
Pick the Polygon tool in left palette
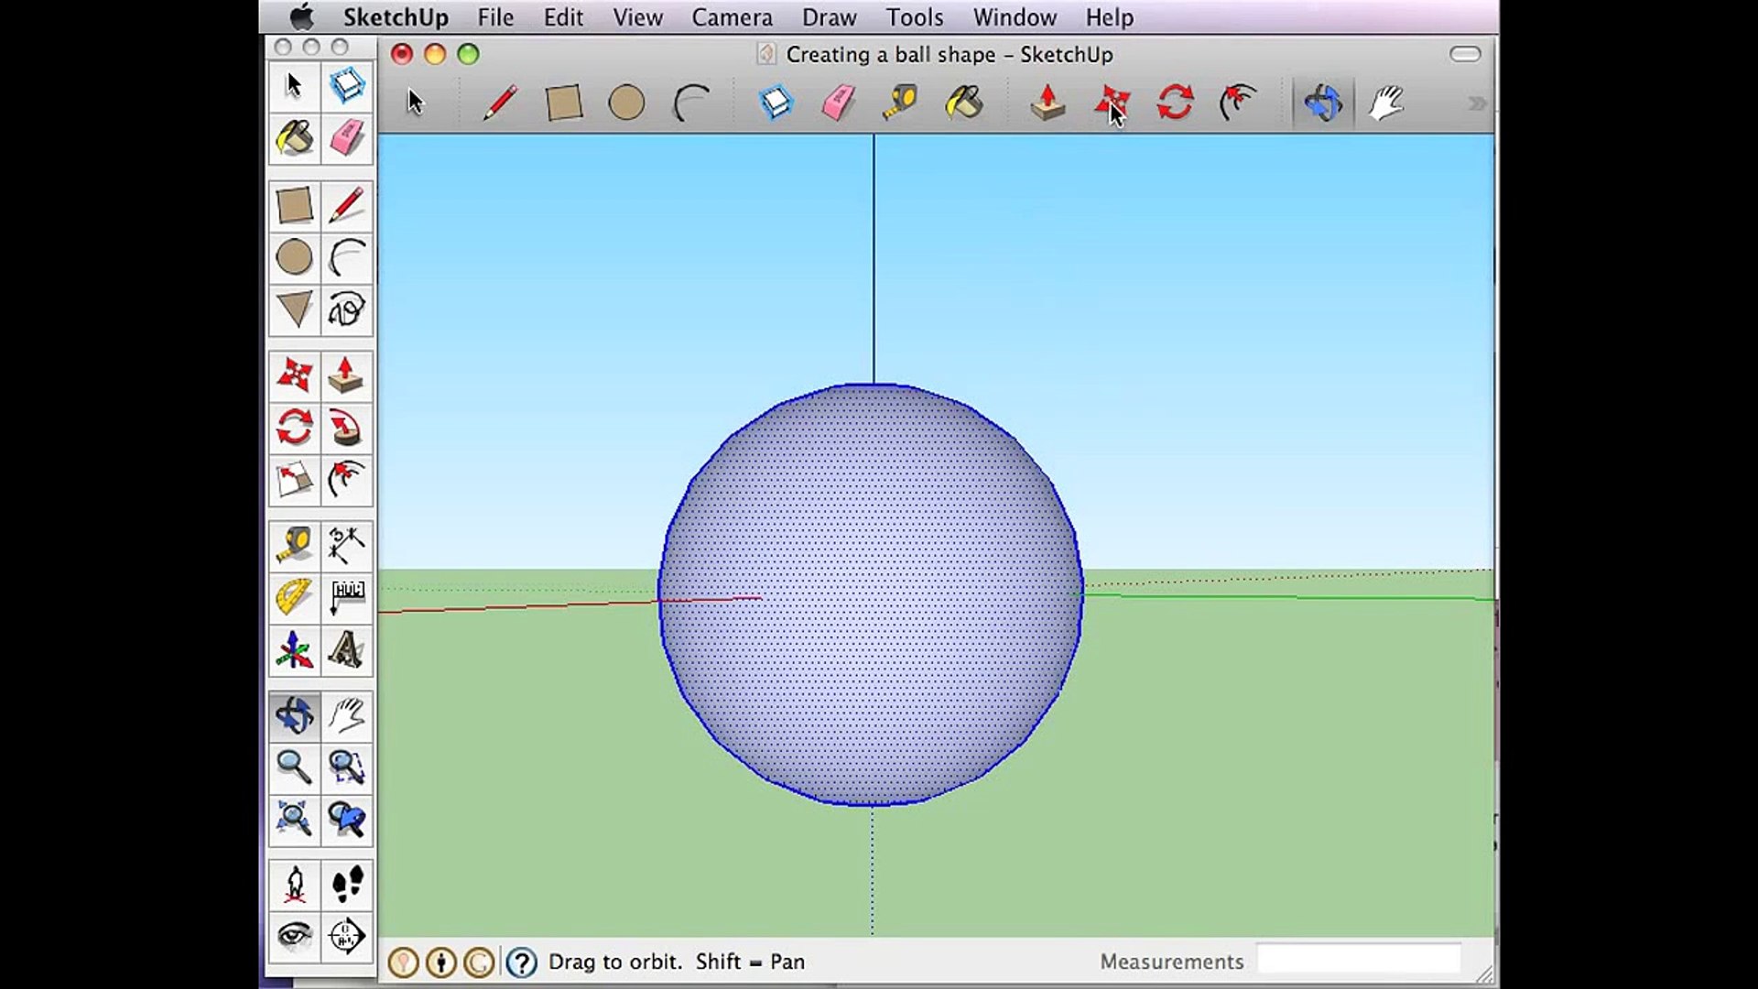[294, 310]
